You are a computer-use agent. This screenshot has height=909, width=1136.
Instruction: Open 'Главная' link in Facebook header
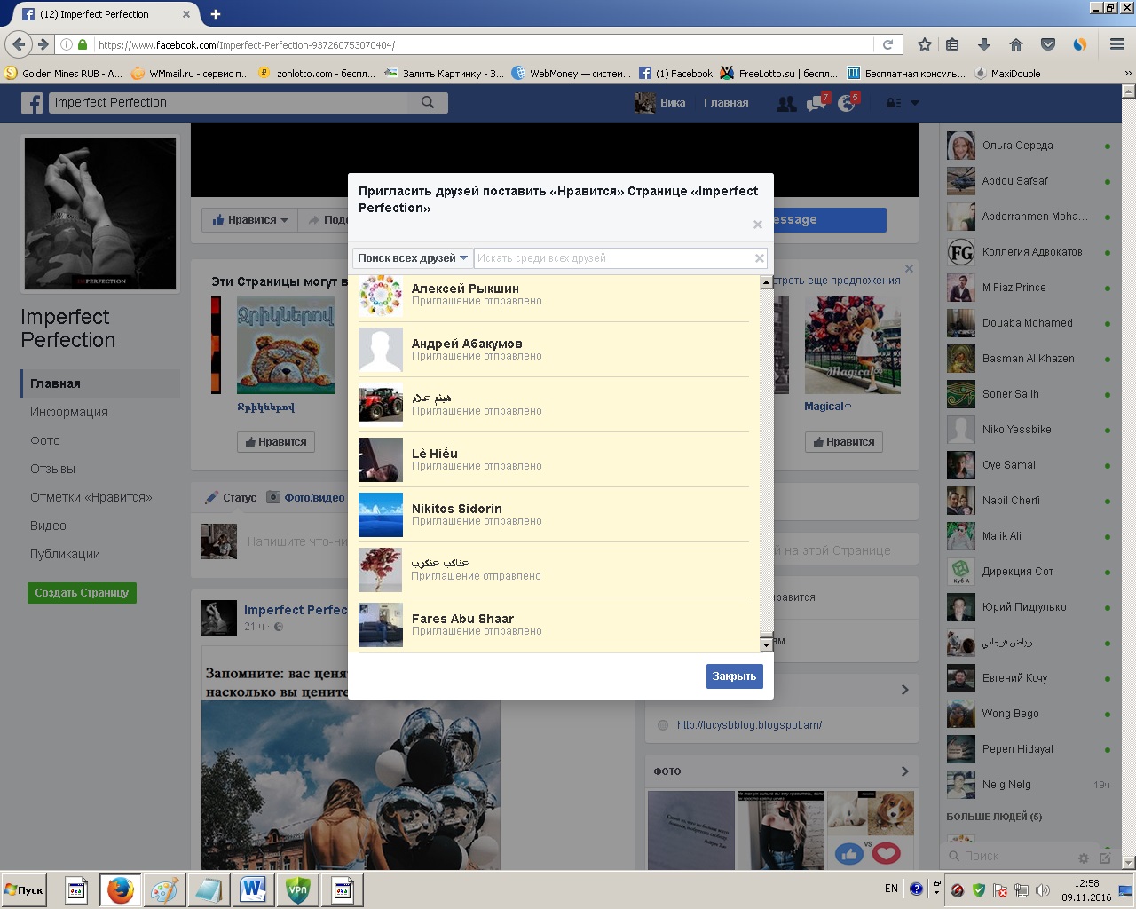tap(726, 103)
